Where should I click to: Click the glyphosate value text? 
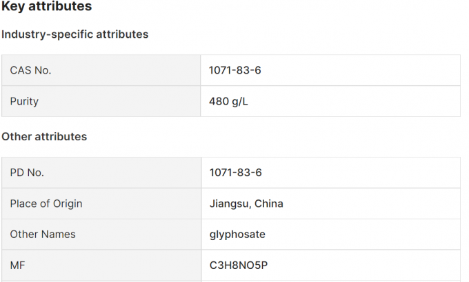click(x=237, y=235)
